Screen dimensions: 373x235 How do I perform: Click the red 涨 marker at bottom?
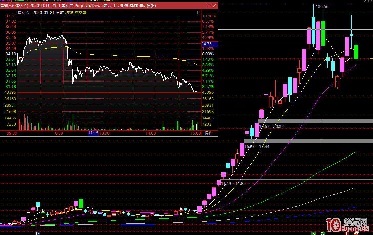[347, 233]
